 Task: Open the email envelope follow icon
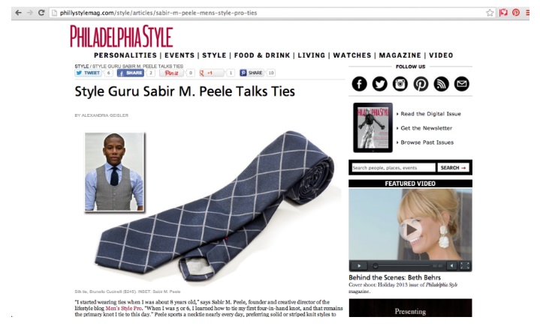(x=461, y=84)
